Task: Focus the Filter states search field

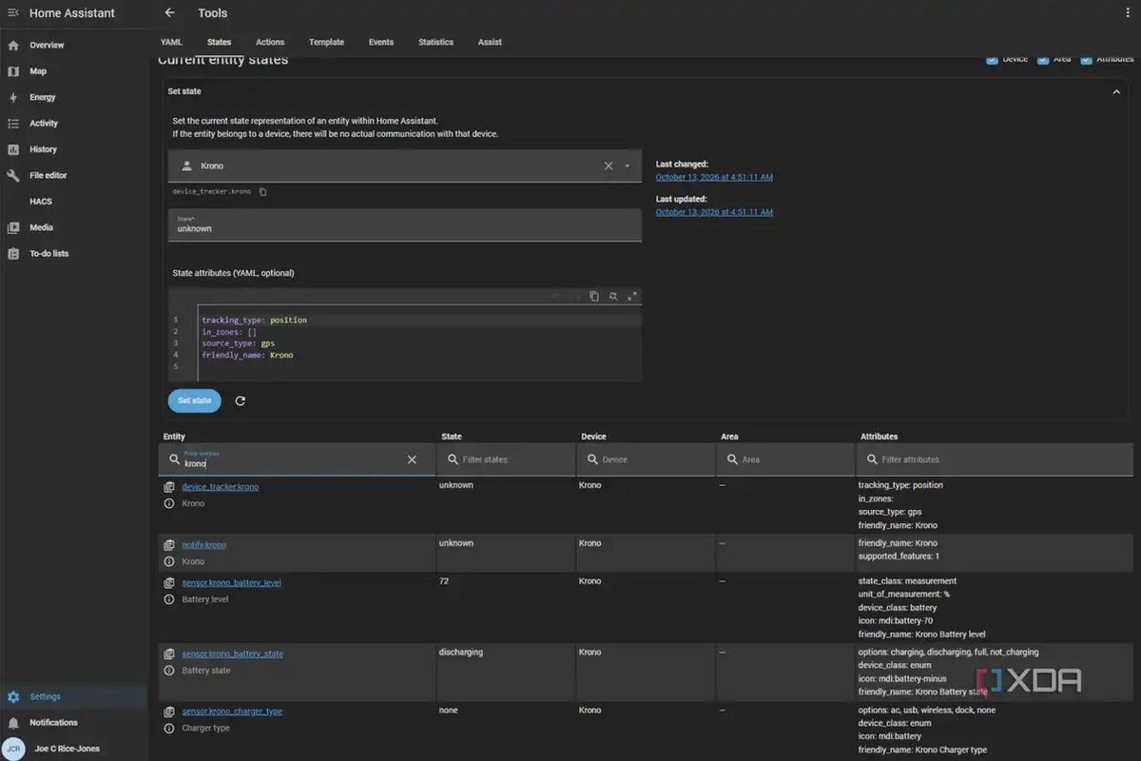Action: 506,459
